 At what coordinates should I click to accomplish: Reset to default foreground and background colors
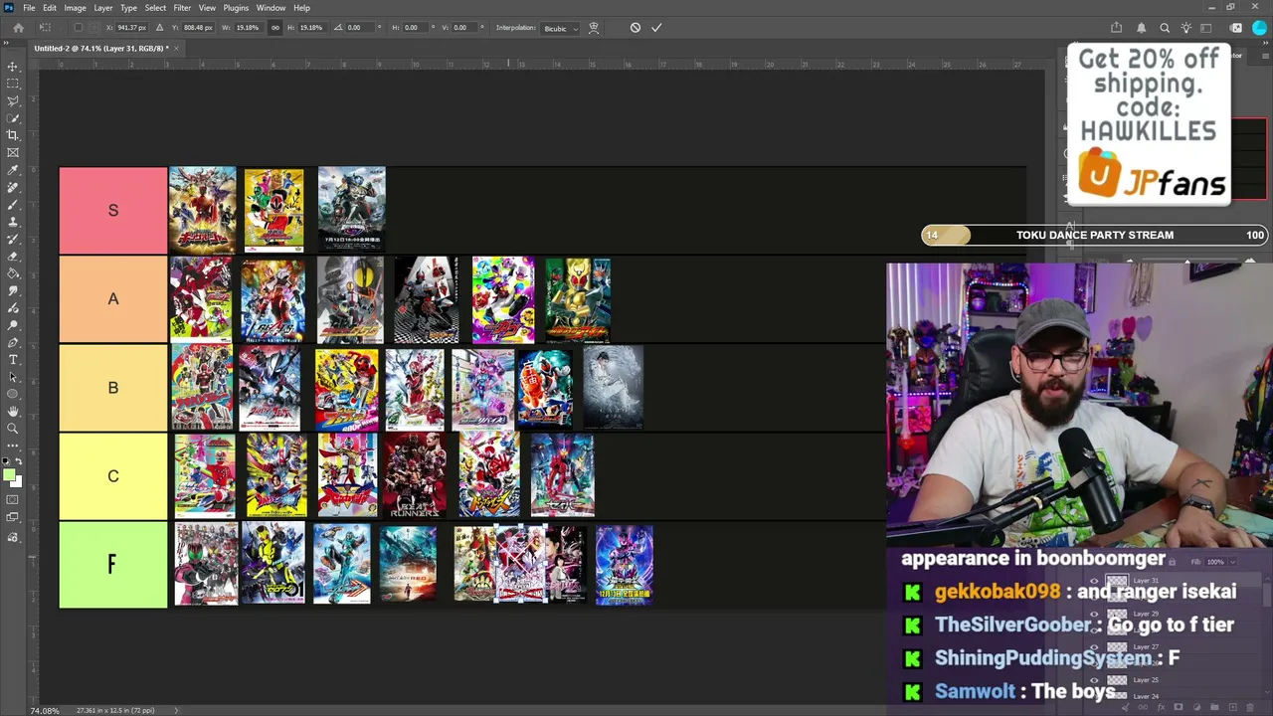click(x=7, y=463)
